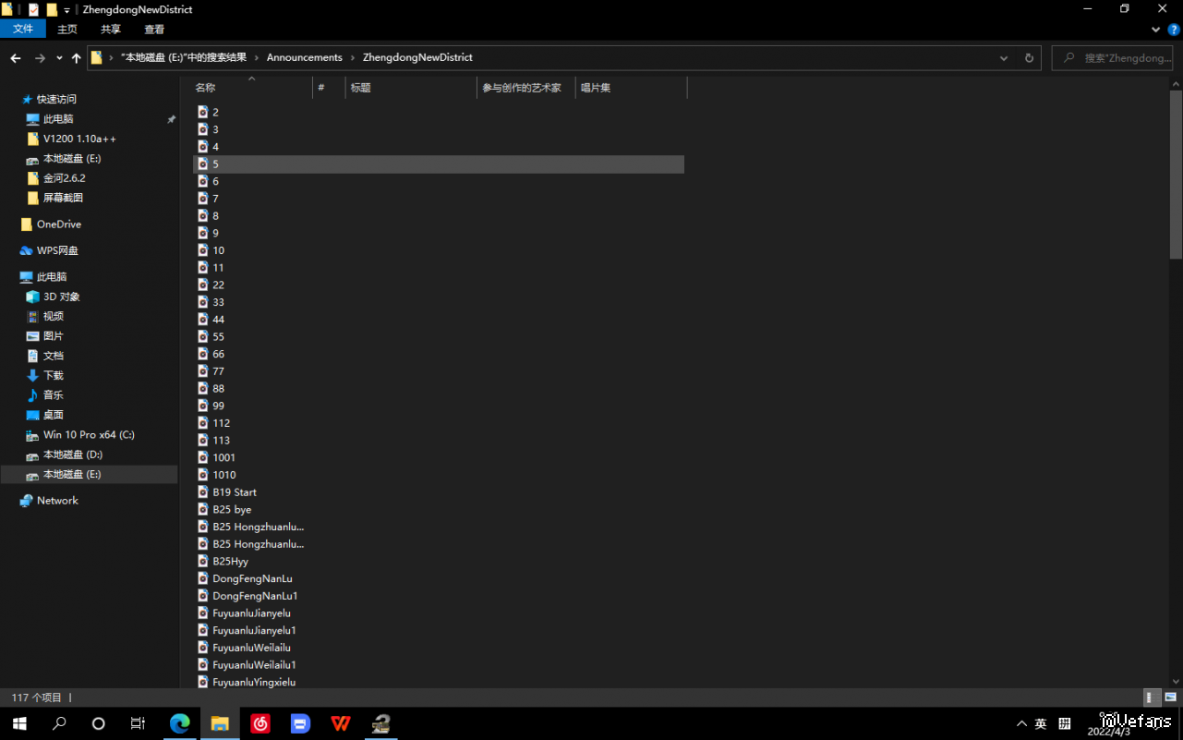Open the recent locations dropdown arrow

click(x=59, y=58)
